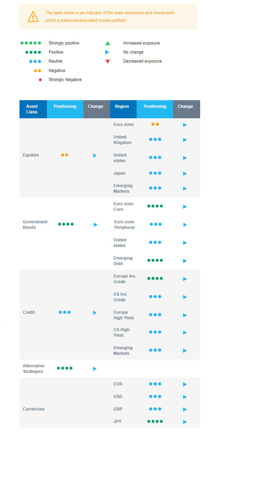The image size is (278, 487).
Task: Click the Euro zone Core change arrow
Action: point(185,207)
